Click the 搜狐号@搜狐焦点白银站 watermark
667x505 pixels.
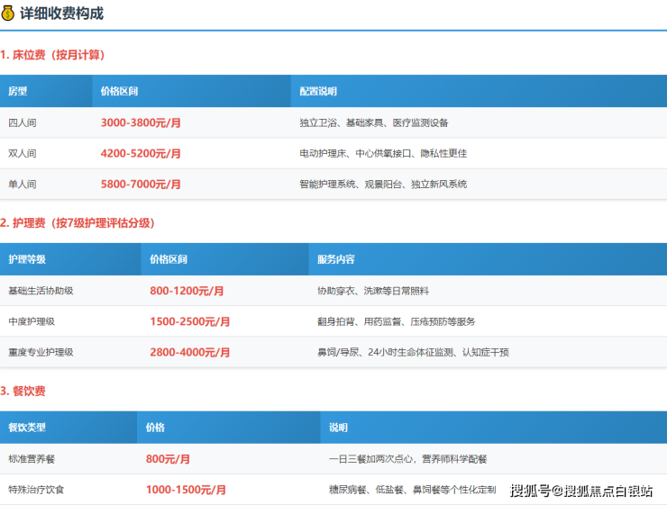click(581, 491)
